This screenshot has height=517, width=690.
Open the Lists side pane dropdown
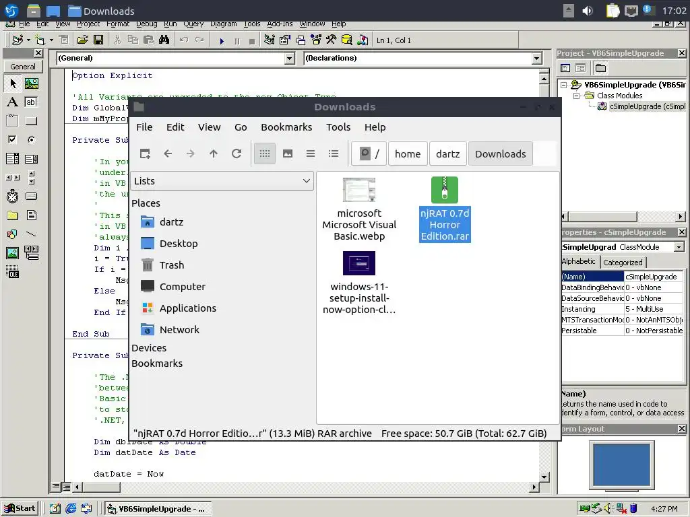pyautogui.click(x=222, y=181)
